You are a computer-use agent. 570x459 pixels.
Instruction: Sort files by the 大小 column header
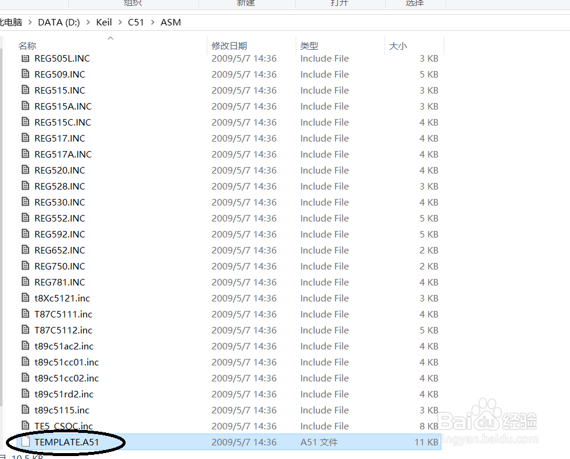tap(398, 46)
